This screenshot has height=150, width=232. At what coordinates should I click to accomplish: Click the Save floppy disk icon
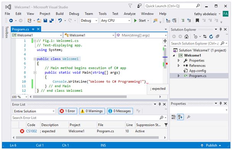pos(45,20)
